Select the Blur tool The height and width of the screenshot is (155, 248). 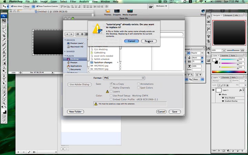pyautogui.click(x=4, y=67)
